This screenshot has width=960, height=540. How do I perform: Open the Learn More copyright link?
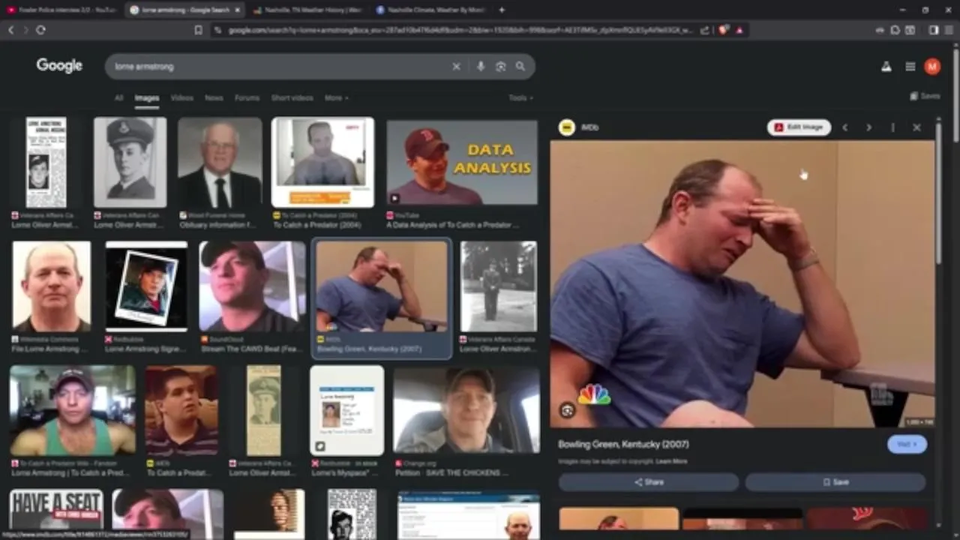coord(671,461)
